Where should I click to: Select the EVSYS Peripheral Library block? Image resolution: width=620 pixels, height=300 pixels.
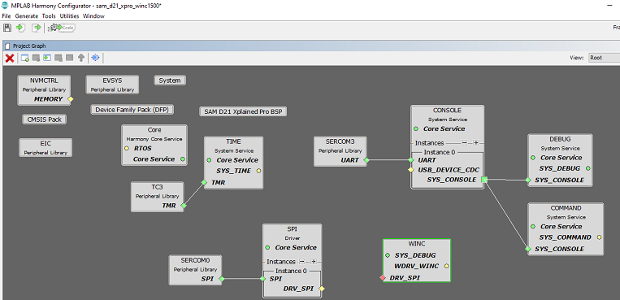tap(113, 85)
